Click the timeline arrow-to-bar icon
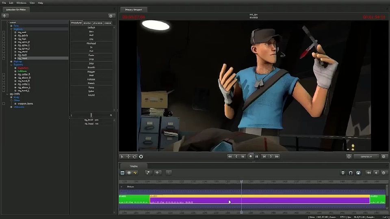This screenshot has width=390, height=219. (368, 173)
